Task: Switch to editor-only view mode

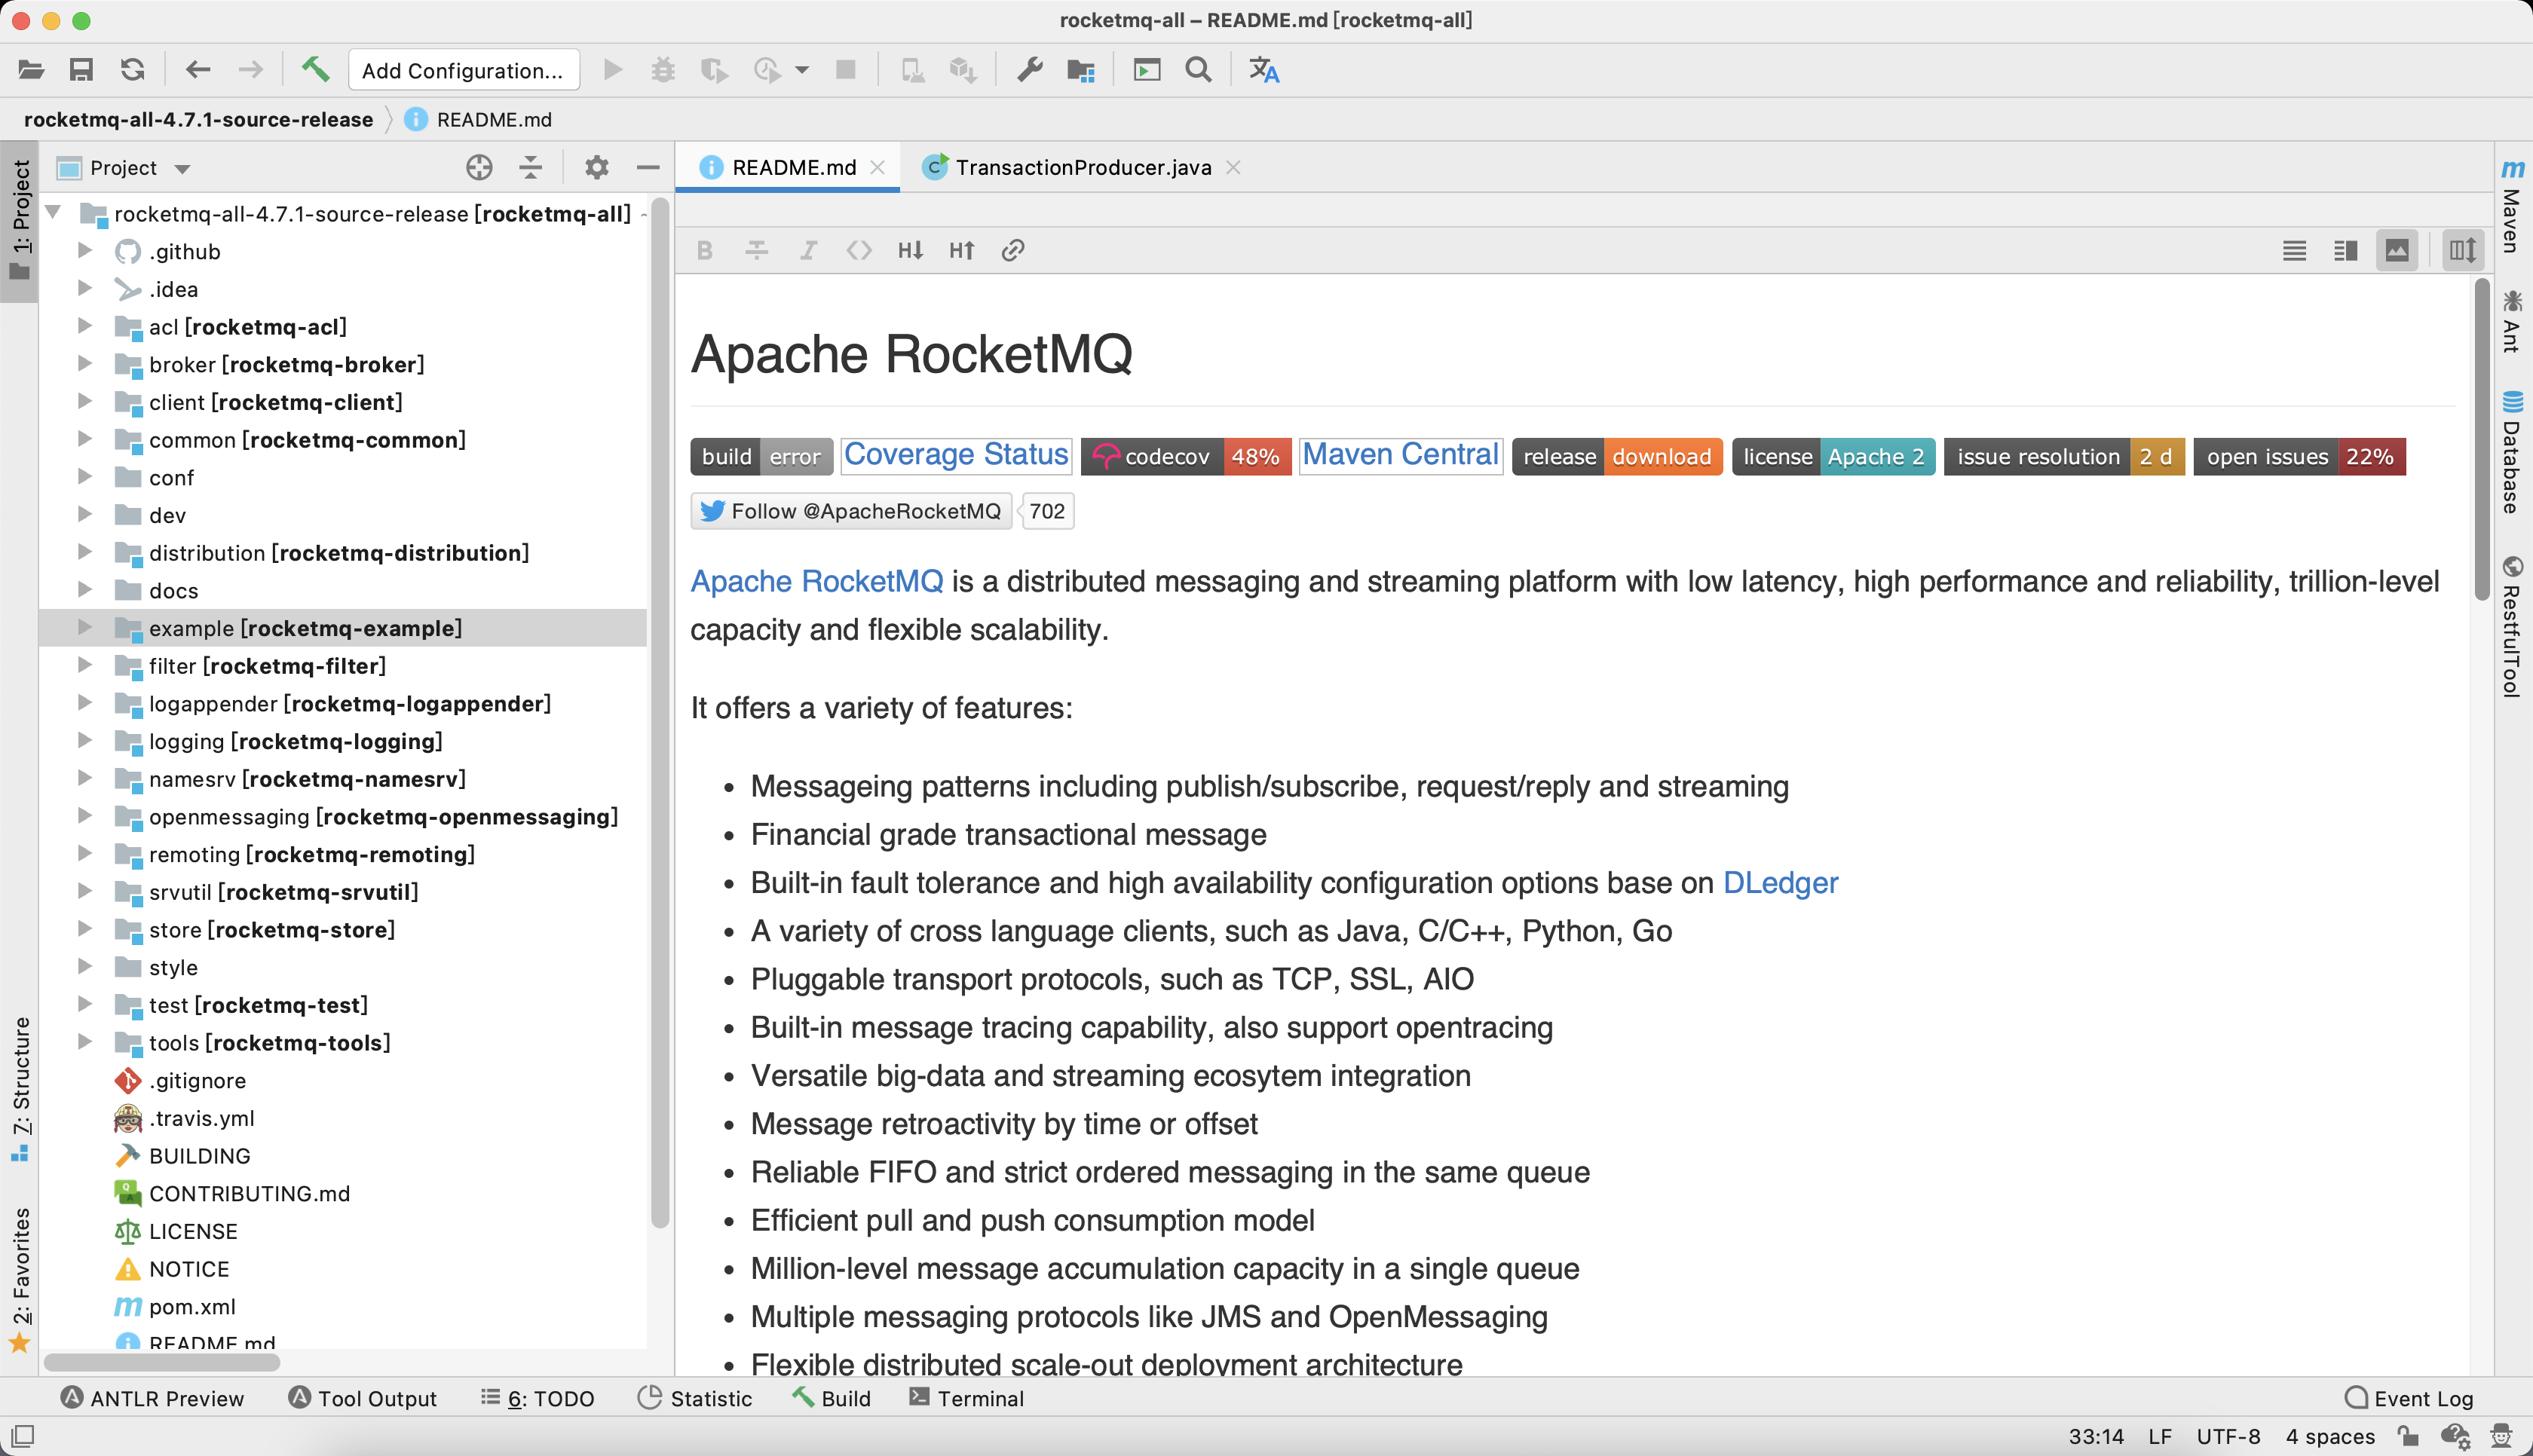Action: click(2294, 250)
